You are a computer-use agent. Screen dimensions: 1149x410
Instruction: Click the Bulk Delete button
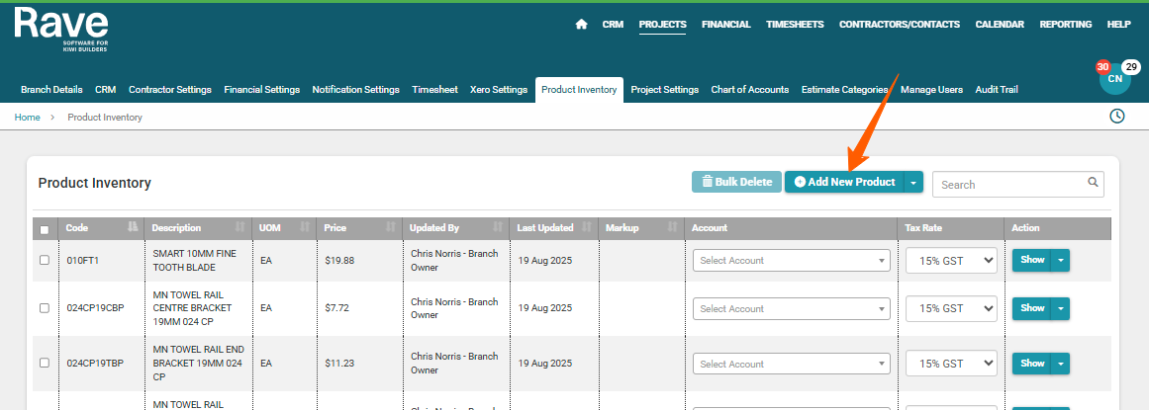736,183
